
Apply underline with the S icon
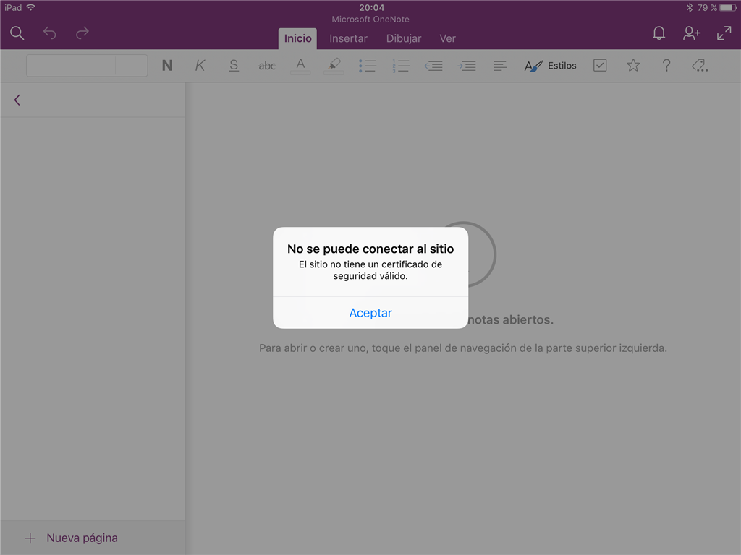(x=234, y=66)
